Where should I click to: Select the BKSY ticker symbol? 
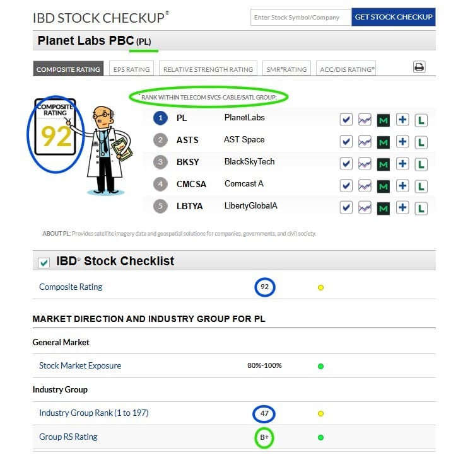click(188, 162)
